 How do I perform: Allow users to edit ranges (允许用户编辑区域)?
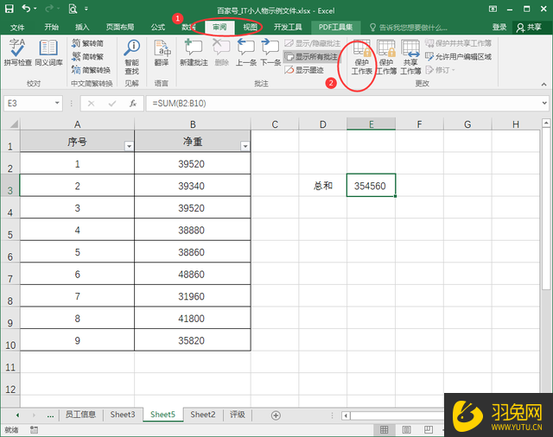[x=458, y=57]
